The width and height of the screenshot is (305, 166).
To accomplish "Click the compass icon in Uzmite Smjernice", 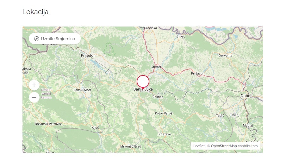I will (x=37, y=39).
